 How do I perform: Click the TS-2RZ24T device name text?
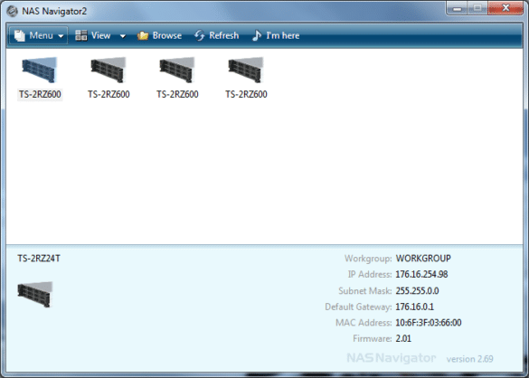(x=39, y=259)
